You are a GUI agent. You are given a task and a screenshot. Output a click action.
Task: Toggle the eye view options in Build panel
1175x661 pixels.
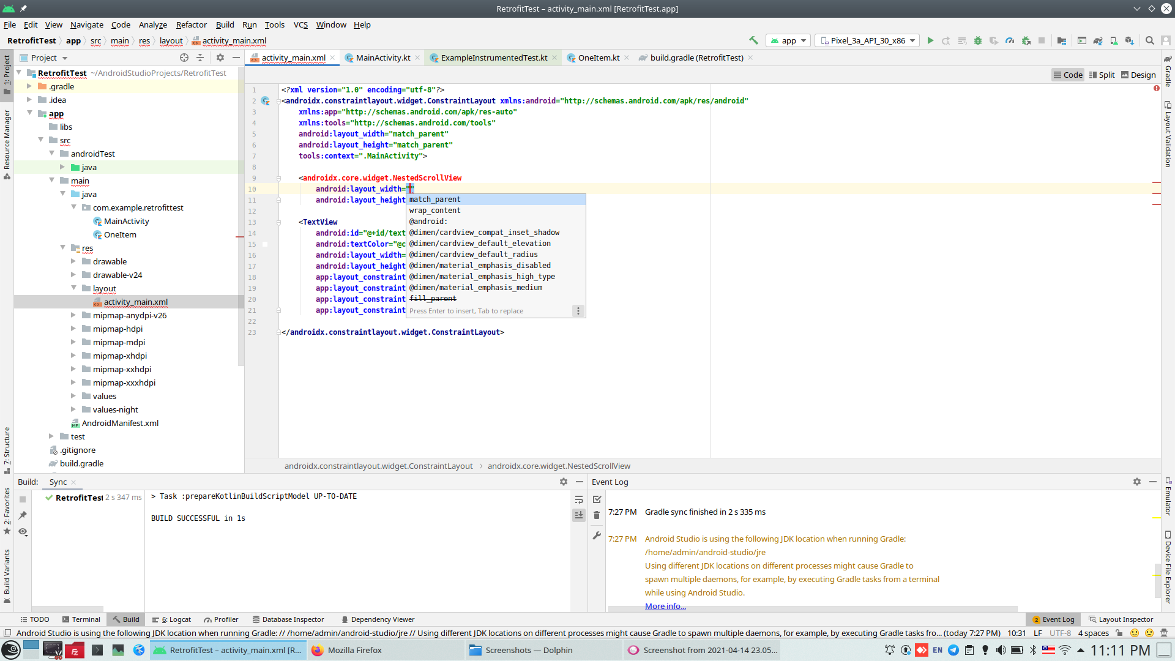[23, 531]
